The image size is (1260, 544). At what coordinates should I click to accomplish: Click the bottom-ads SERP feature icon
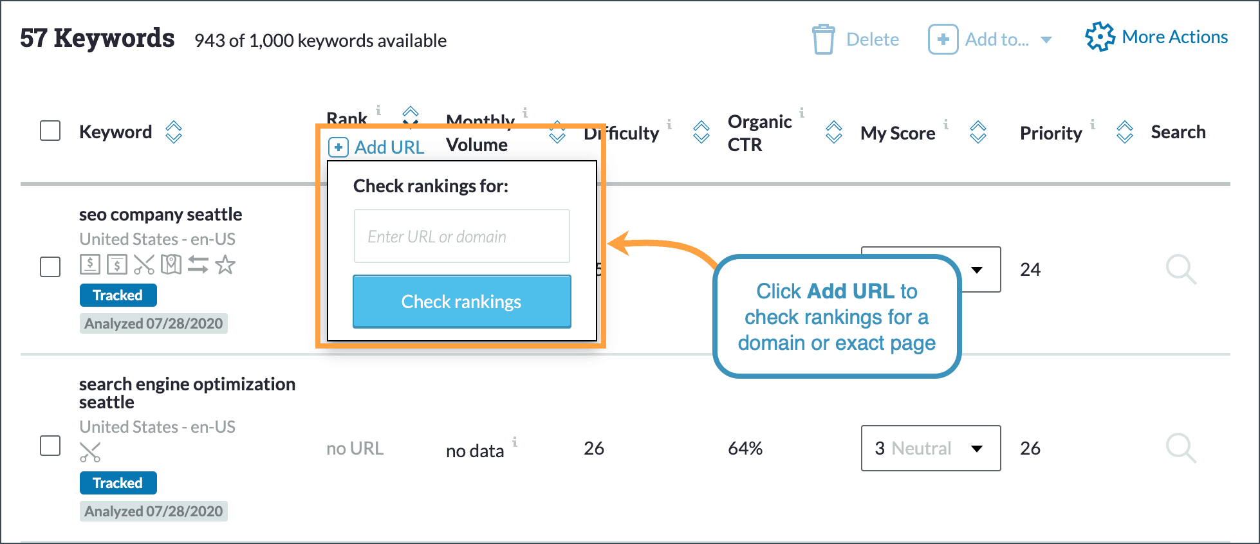tap(116, 264)
